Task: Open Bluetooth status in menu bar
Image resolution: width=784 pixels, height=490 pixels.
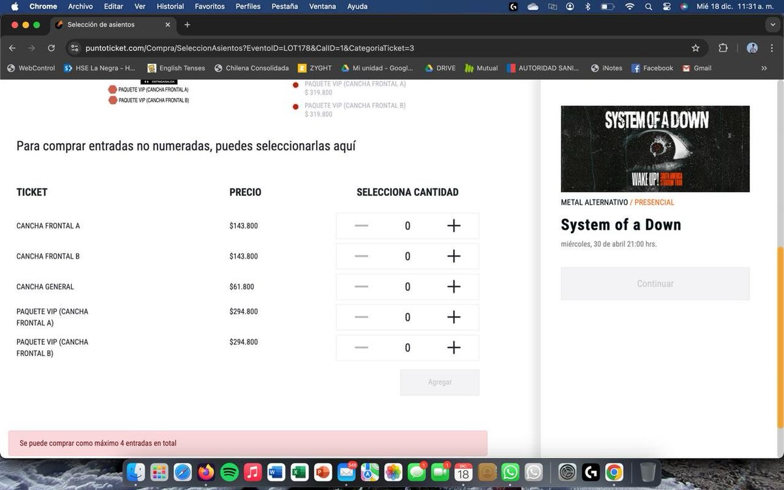Action: click(587, 7)
